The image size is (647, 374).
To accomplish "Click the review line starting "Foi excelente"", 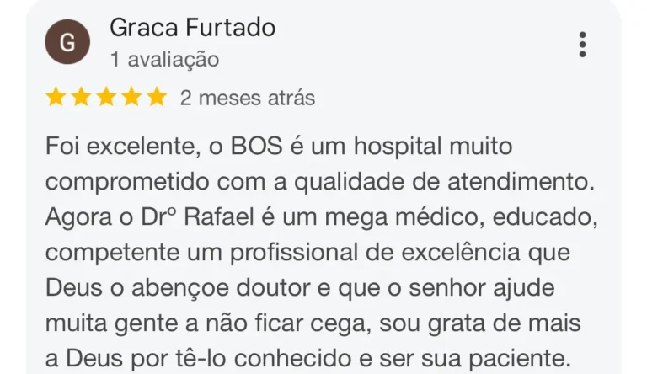I will pos(278,147).
